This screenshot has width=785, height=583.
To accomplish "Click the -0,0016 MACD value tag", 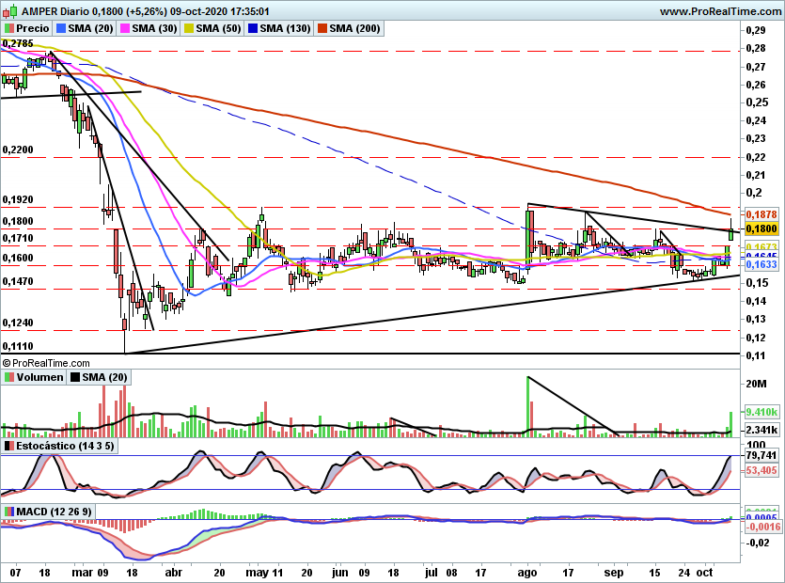I will [763, 527].
